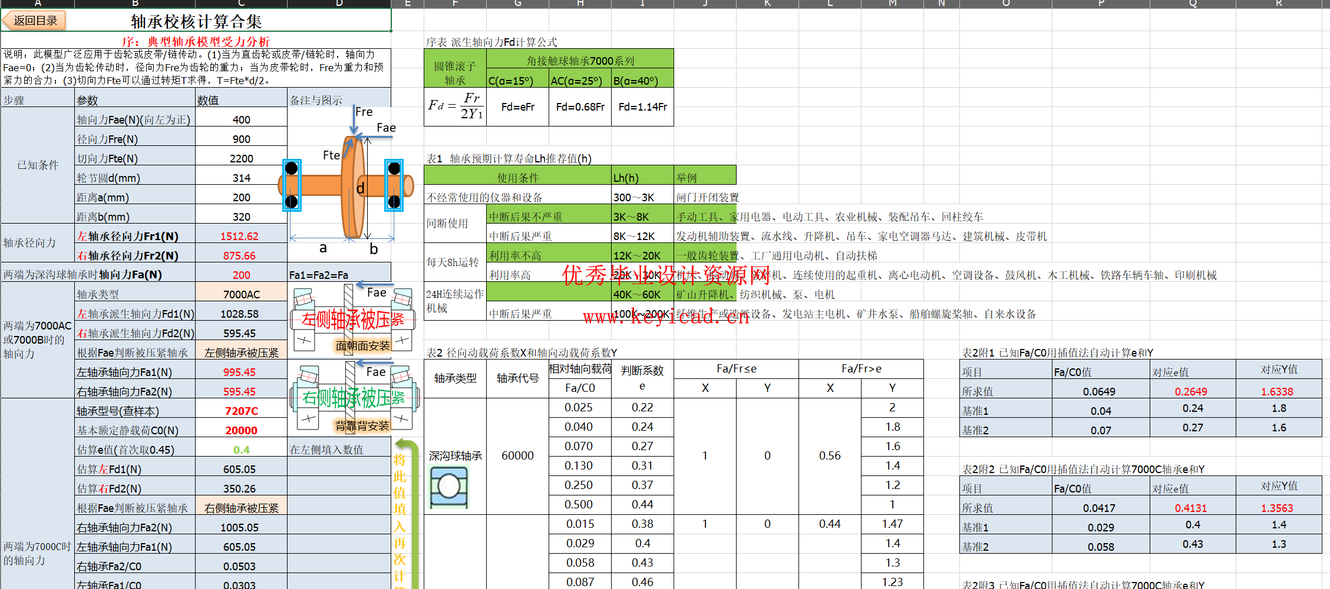1330x589 pixels.
Task: Select the title cell 轴承校核计算合集
Action: pyautogui.click(x=196, y=22)
